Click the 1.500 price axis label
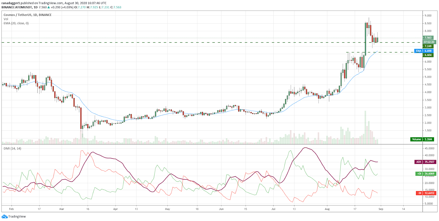 428,130
